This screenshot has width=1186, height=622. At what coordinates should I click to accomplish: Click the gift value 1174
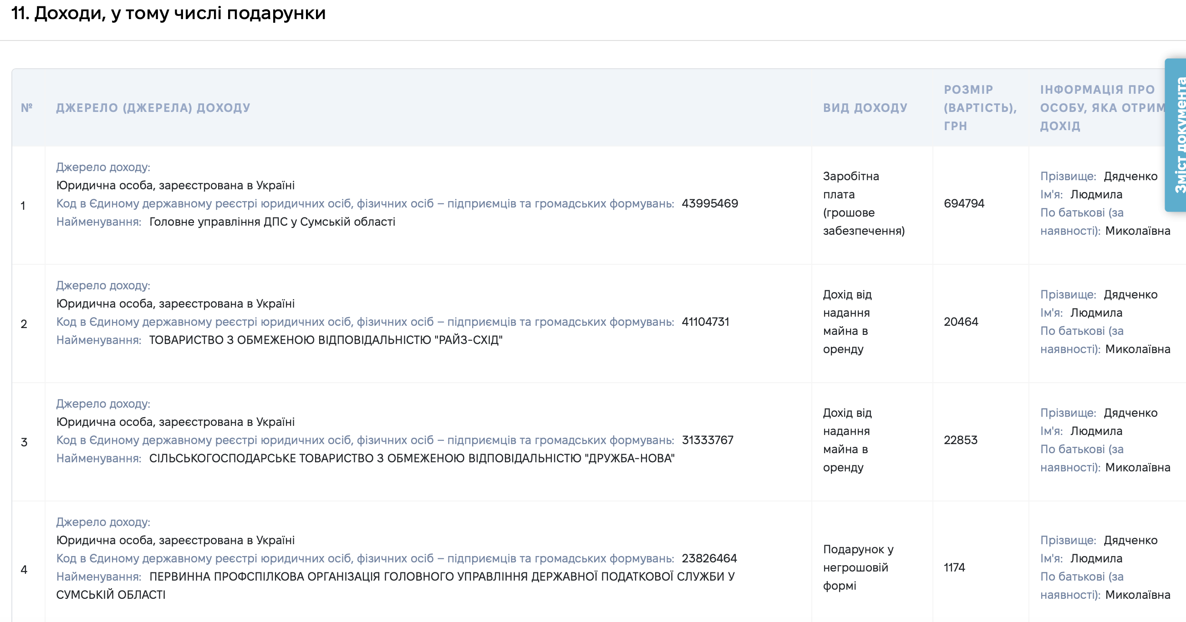[x=954, y=567]
